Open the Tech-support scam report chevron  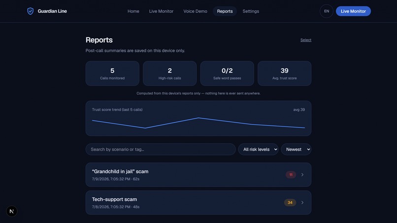[x=302, y=202]
